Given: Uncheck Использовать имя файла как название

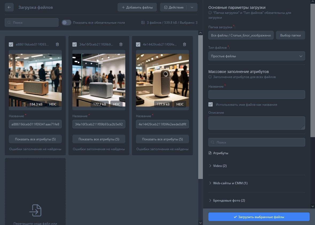Looking at the screenshot, I should pos(211,105).
